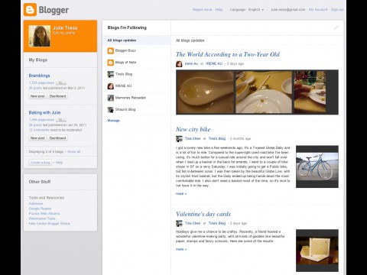Open Webmaster Tools link
Viewport: 367px width, 275px height.
[x=42, y=218]
